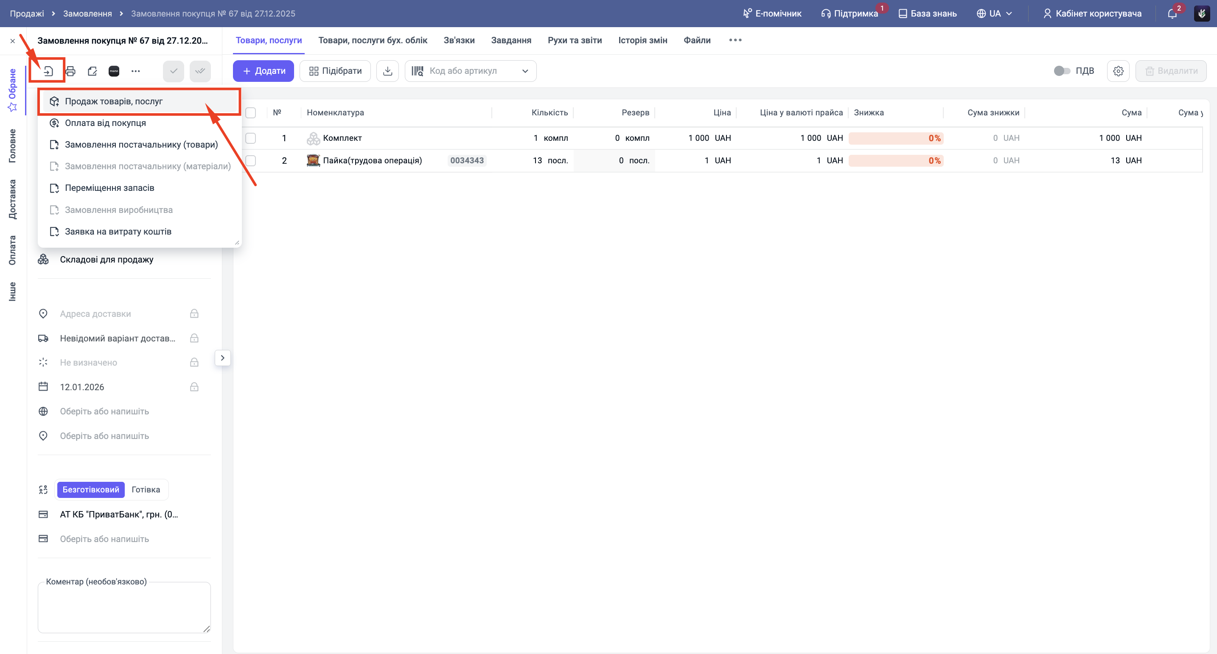Image resolution: width=1217 pixels, height=654 pixels.
Task: Expand the Код або артикул dropdown
Action: tap(525, 71)
